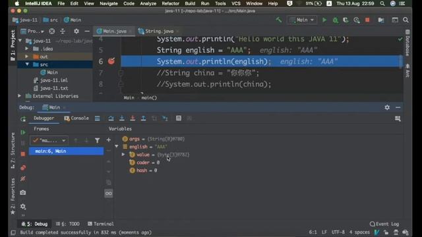Restore layout icon at debug panel right
Image resolution: width=422 pixels, height=237 pixels.
click(x=398, y=118)
